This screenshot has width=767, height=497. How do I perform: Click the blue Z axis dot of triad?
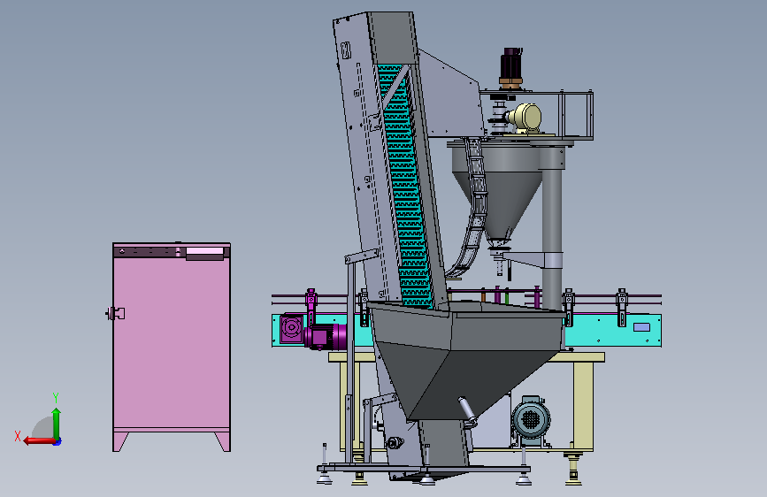coord(58,441)
